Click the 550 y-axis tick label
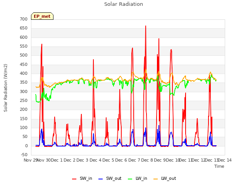Screen dimensions: 248x186 tap(24, 46)
